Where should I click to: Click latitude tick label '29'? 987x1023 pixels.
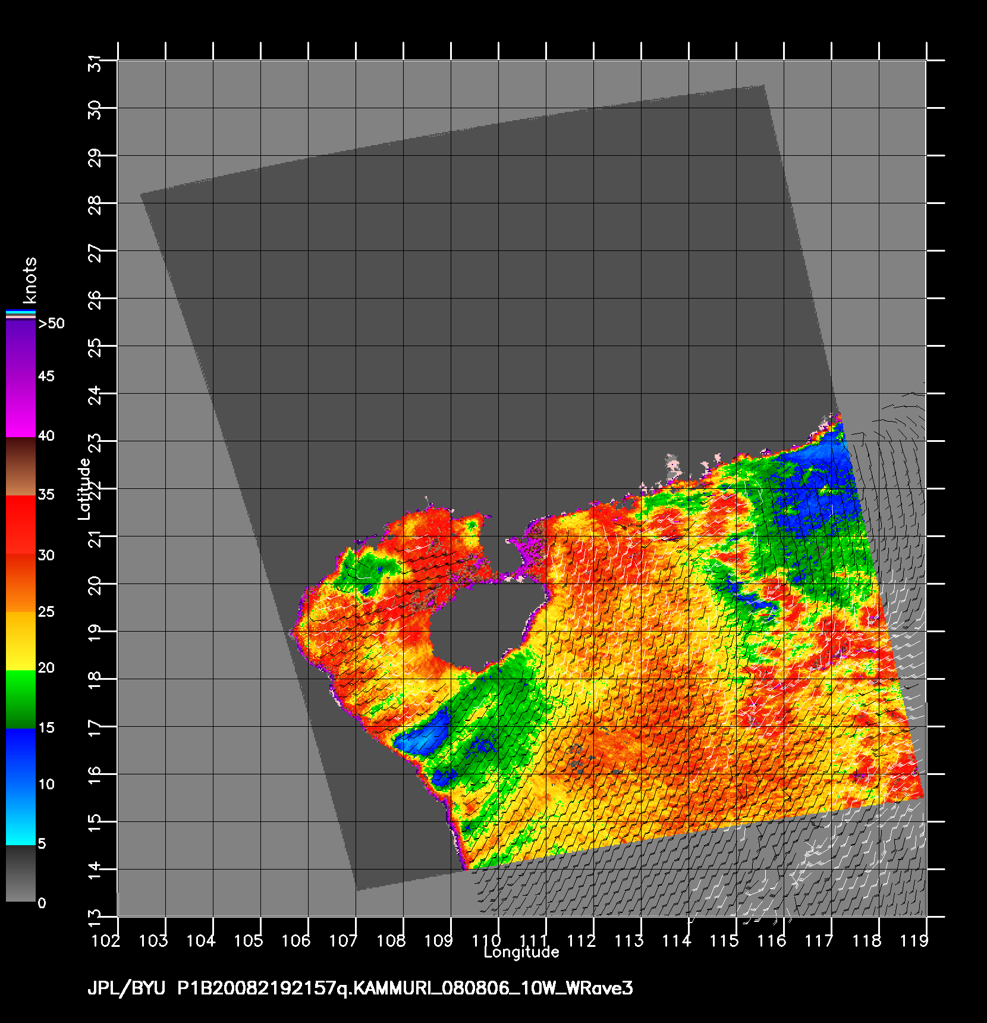click(x=95, y=158)
